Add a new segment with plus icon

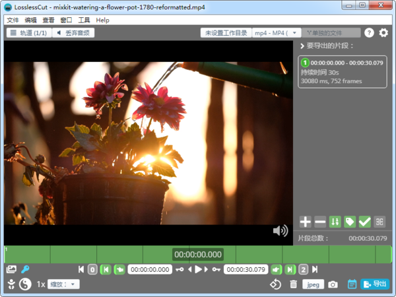(x=305, y=222)
